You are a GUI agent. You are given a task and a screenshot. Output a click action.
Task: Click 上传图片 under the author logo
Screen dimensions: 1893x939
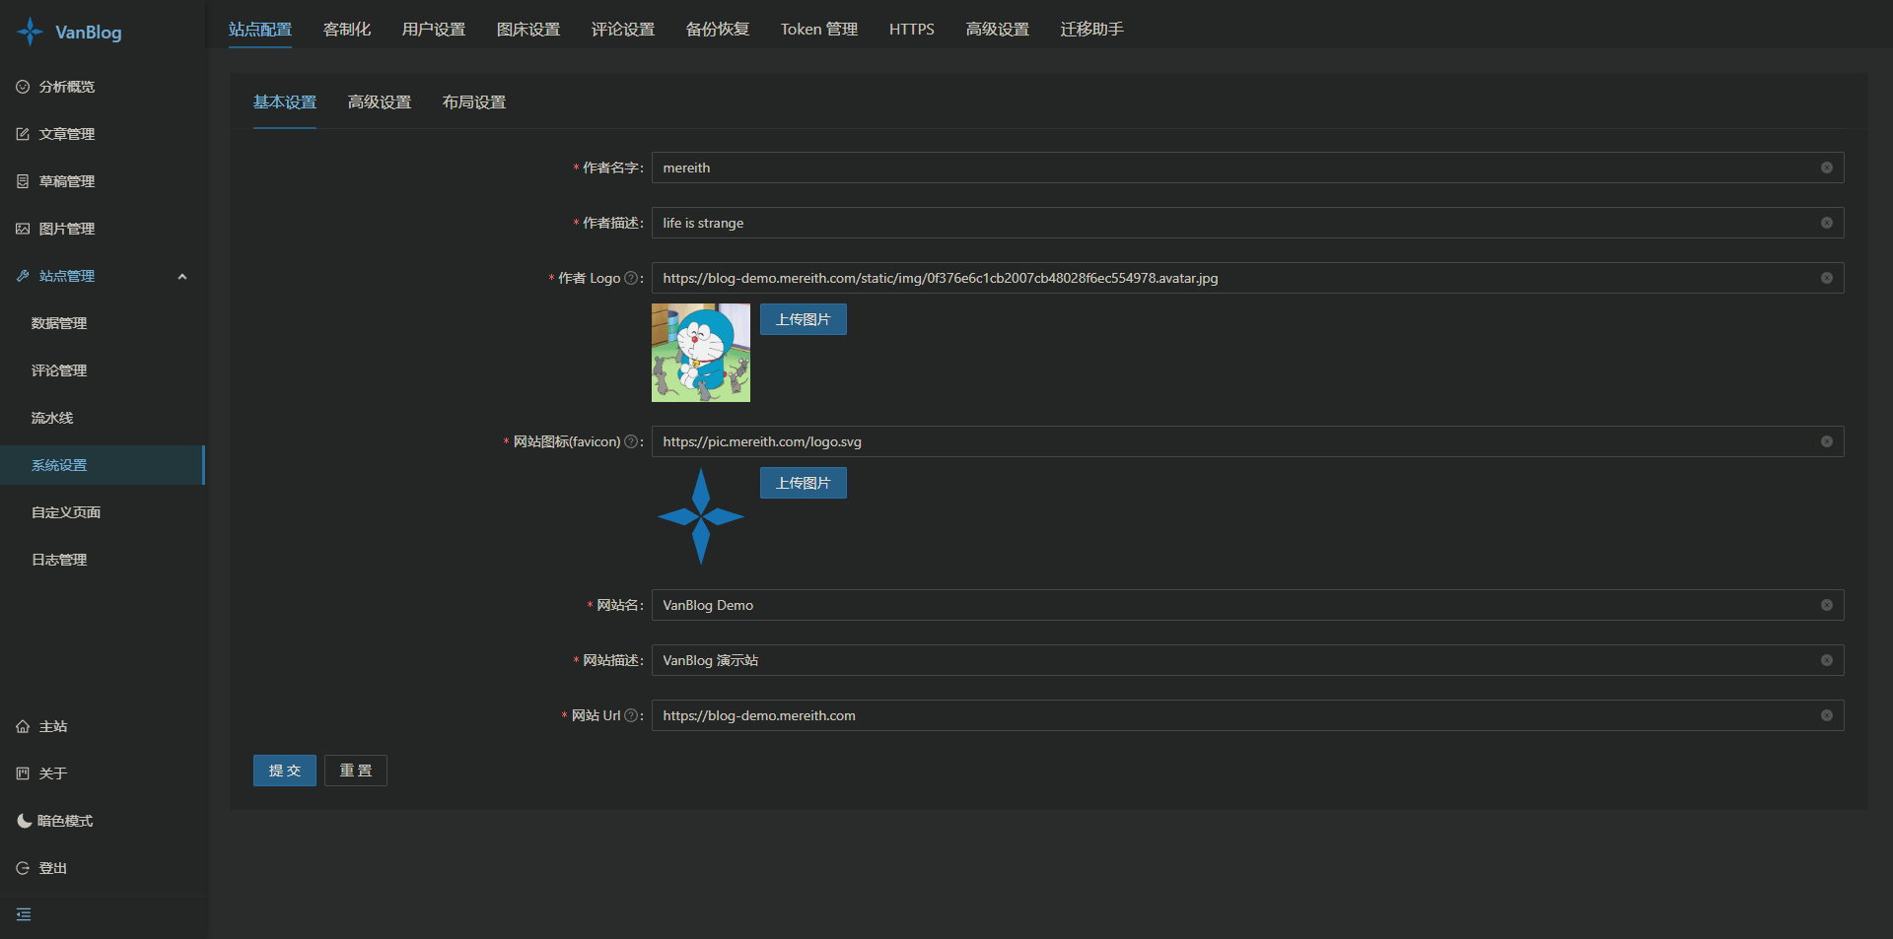click(803, 319)
